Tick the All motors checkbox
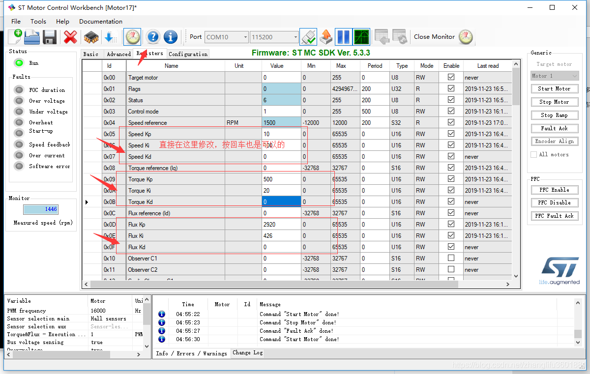Screen dimensions: 590x374 (534, 154)
